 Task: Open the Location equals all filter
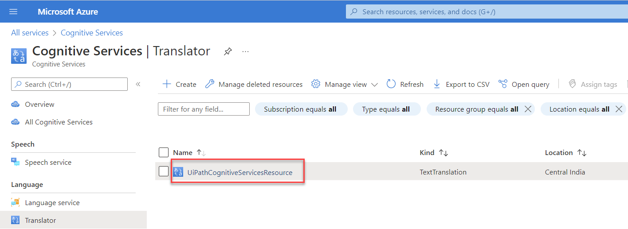[x=579, y=109]
